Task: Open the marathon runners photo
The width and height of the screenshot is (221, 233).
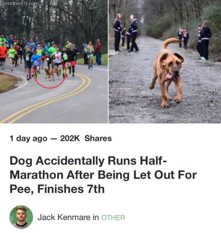Action: pos(54,61)
